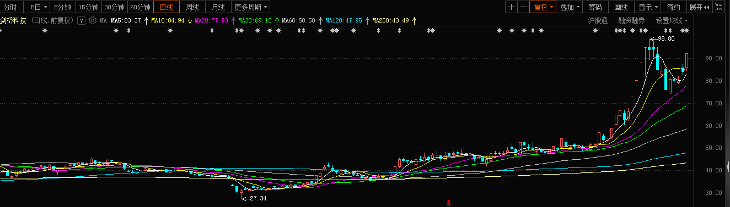
Task: Open the MA settings gear icon
Action: tap(93, 20)
